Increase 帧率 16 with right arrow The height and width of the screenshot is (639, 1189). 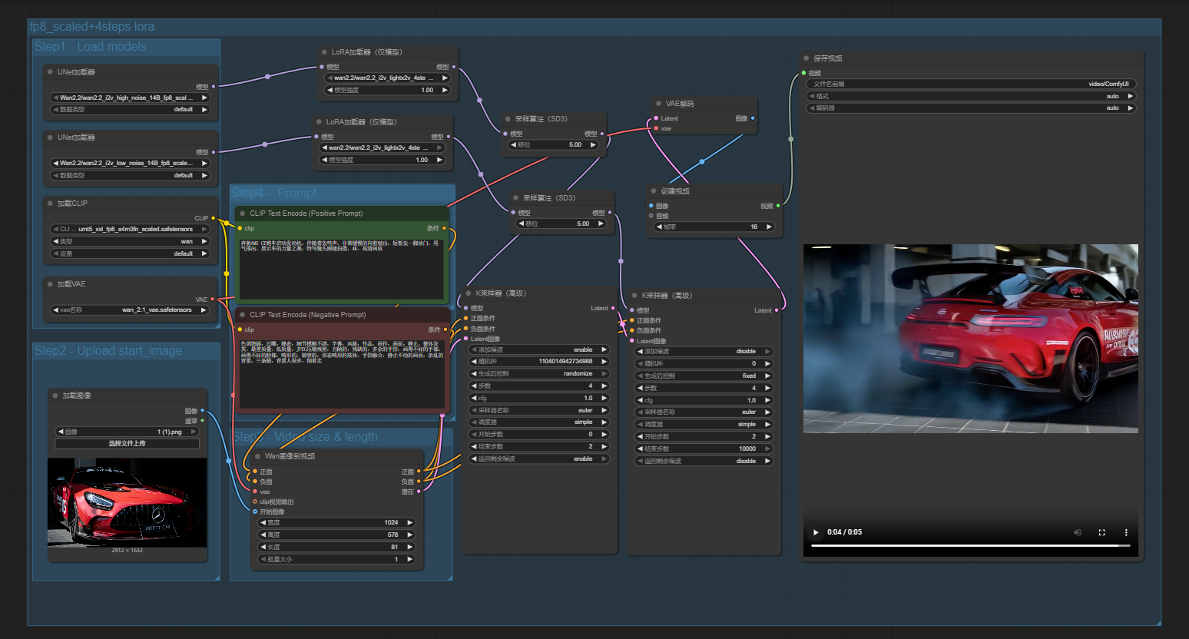click(x=769, y=227)
